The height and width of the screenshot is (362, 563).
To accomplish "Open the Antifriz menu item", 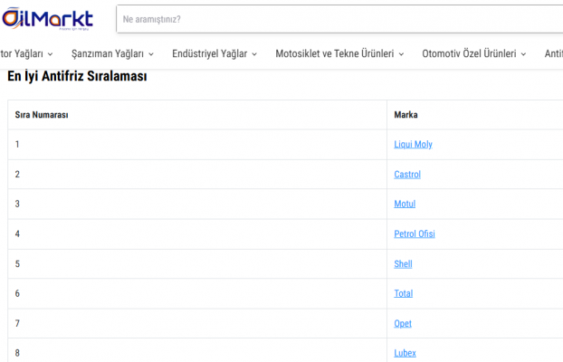I will coord(554,54).
